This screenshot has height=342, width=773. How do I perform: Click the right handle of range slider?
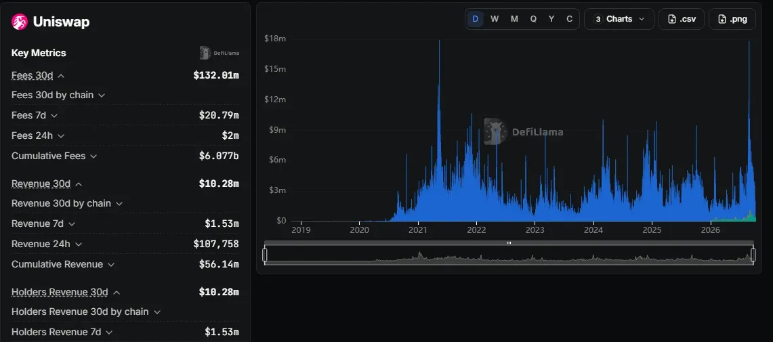(753, 255)
